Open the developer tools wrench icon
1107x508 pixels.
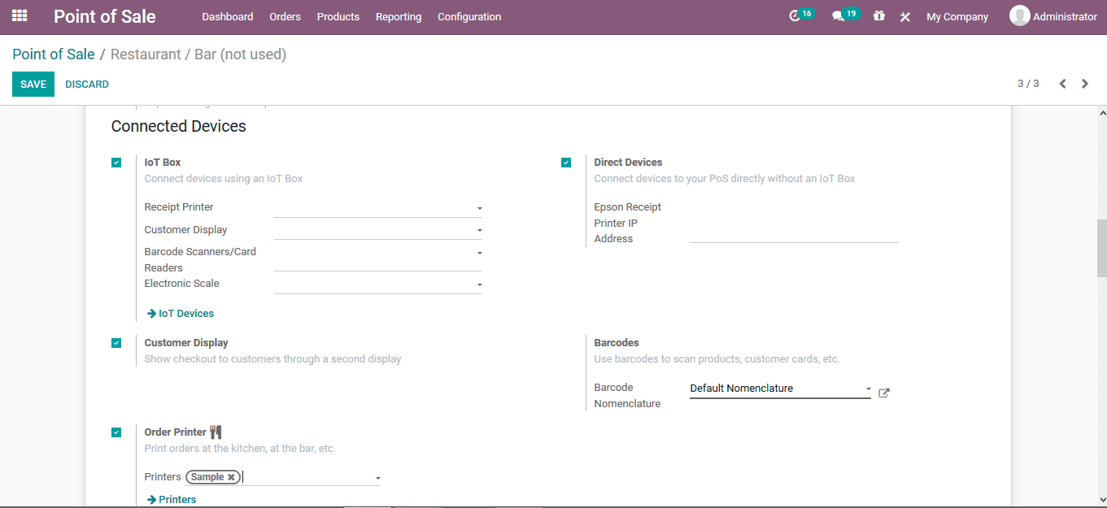(x=904, y=15)
